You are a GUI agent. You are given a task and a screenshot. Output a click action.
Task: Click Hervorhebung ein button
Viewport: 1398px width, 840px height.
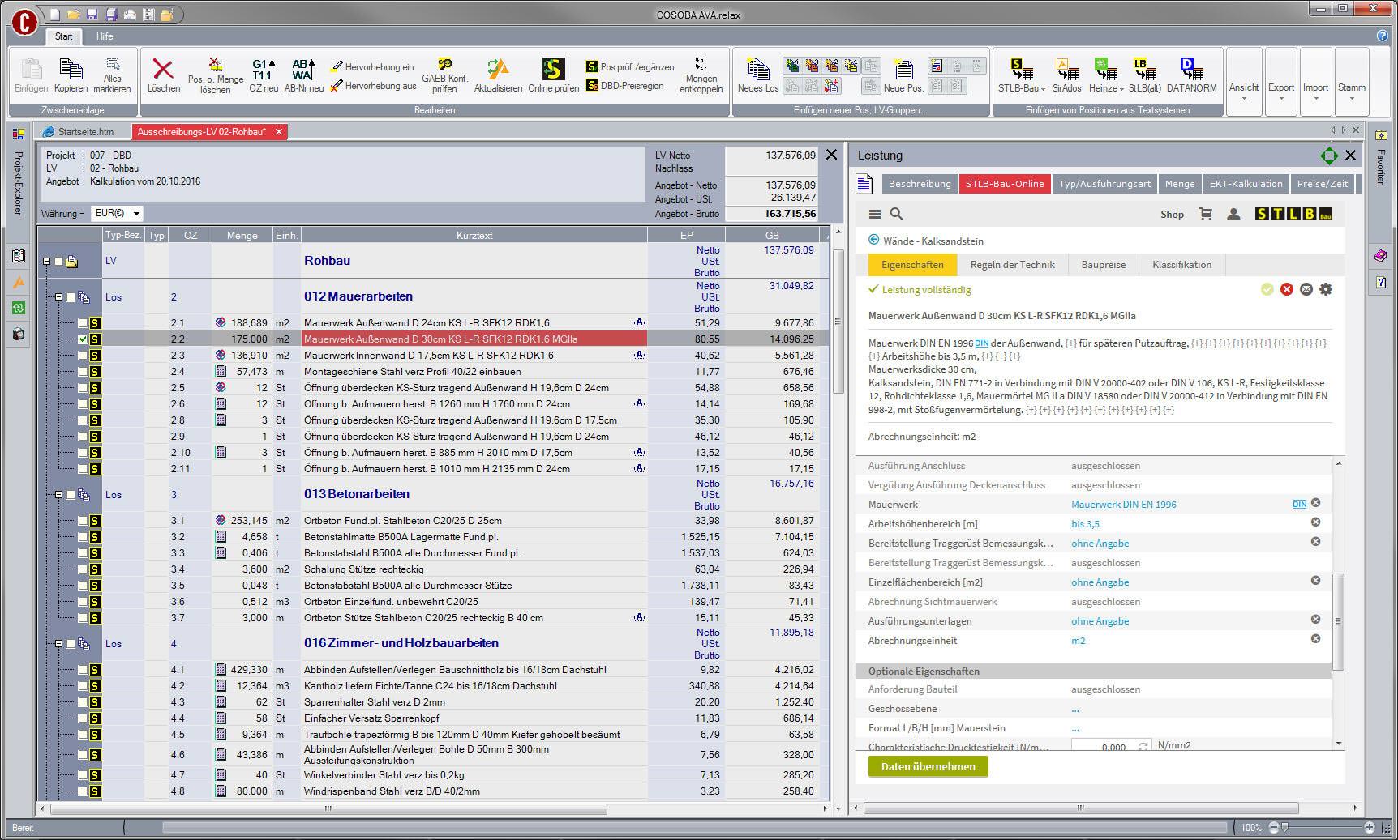click(x=372, y=67)
